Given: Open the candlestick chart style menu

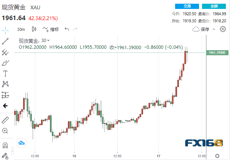Looking at the screenshot, I should 34,29.
